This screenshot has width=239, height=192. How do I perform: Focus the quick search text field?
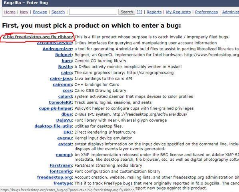click(x=93, y=12)
